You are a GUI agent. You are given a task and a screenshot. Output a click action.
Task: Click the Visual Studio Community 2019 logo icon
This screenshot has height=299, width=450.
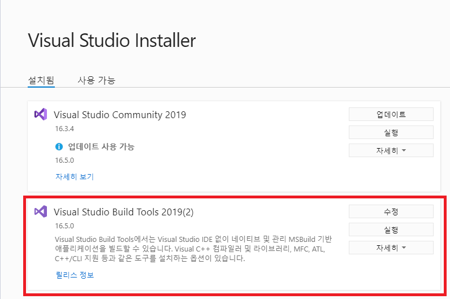point(41,114)
